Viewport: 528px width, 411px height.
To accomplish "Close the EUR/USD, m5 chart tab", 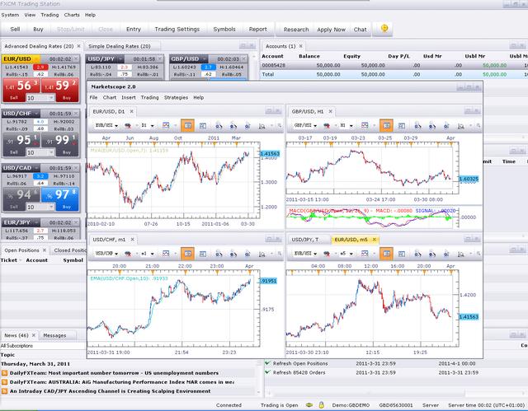I will tap(374, 240).
